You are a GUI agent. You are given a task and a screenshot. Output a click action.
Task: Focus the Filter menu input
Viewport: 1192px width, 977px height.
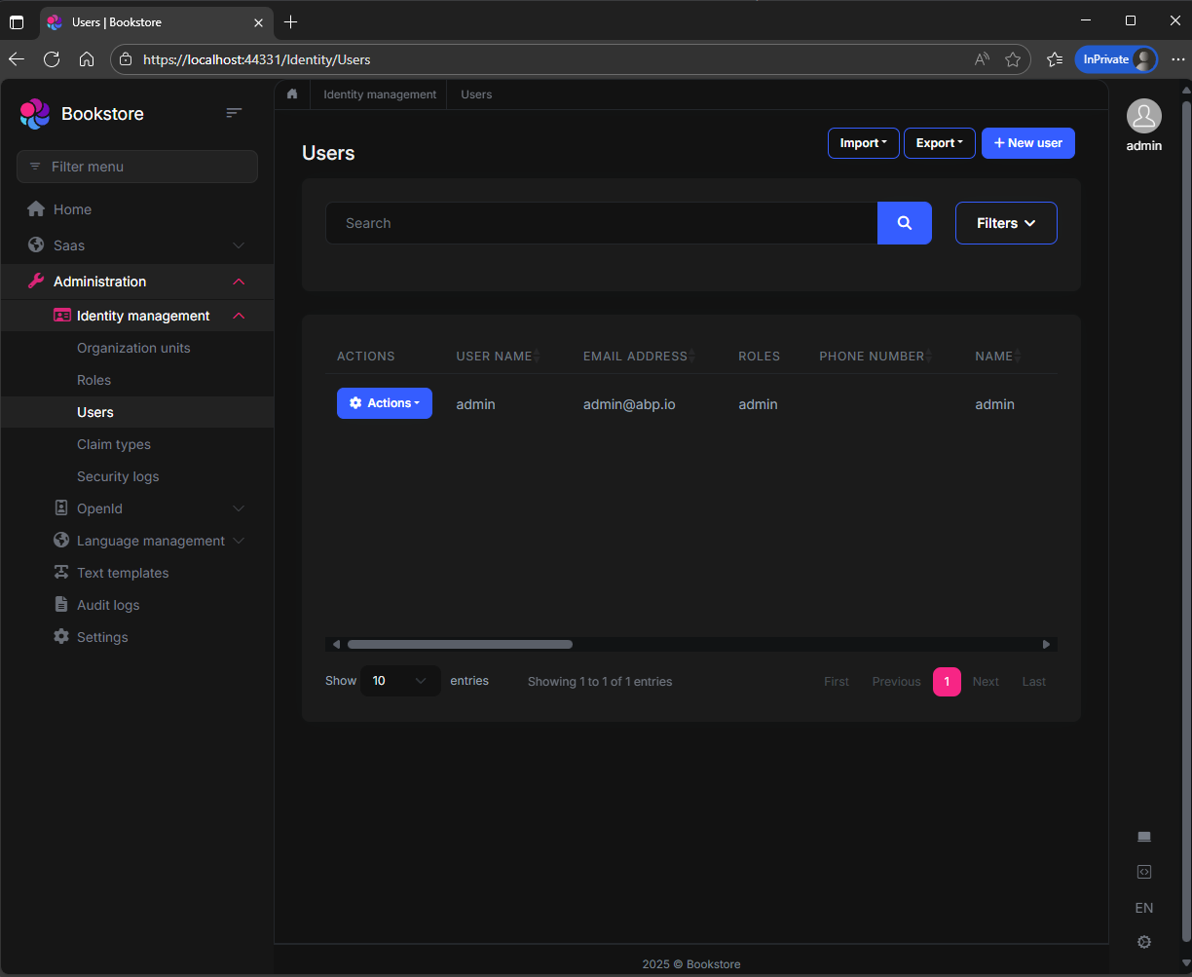pyautogui.click(x=137, y=167)
